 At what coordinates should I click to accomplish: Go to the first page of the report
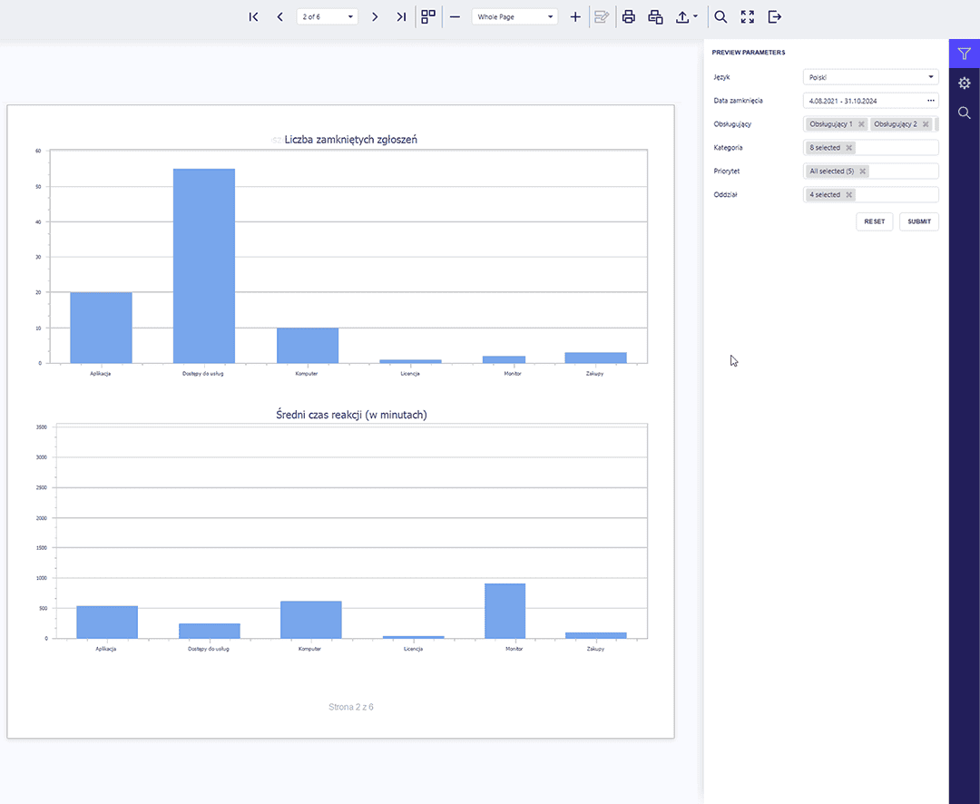coord(254,16)
